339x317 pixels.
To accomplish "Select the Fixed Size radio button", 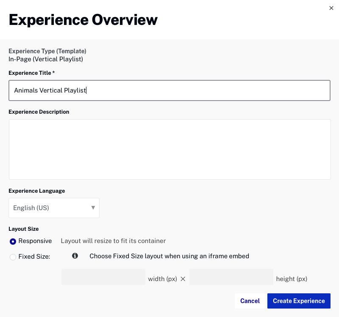I will 13,257.
